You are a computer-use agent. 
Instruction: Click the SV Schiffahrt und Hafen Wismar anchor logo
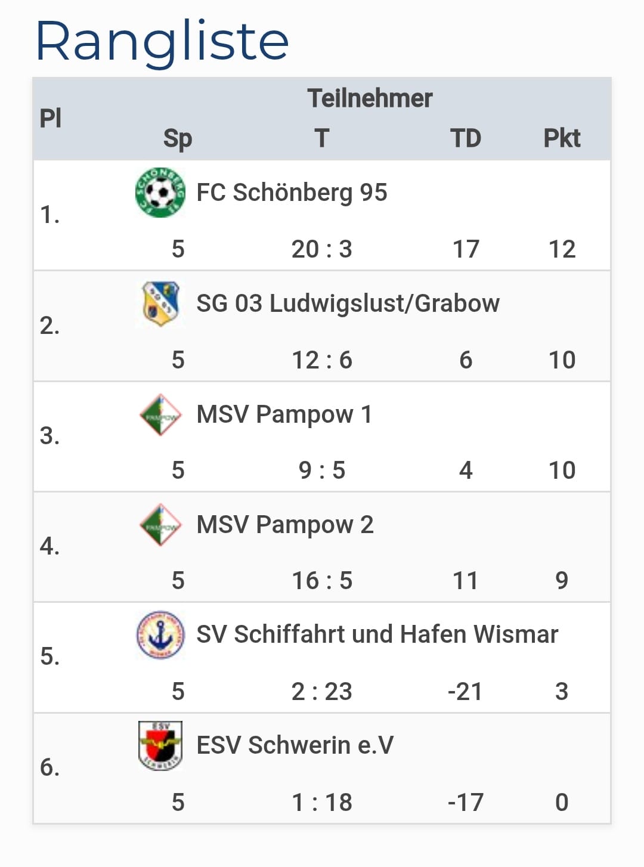(160, 635)
